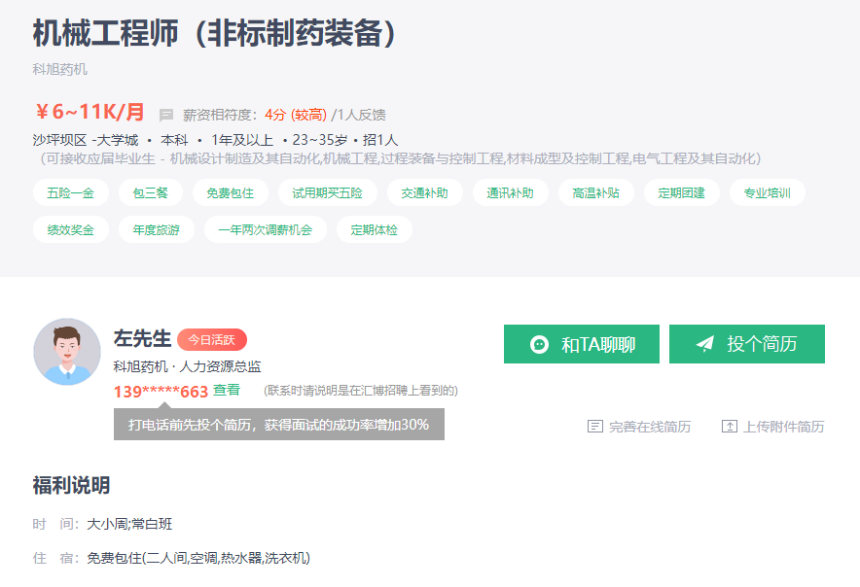Viewport: 860px width, 587px height.
Task: Select the 通讯补助 benefit tag
Action: (x=510, y=193)
